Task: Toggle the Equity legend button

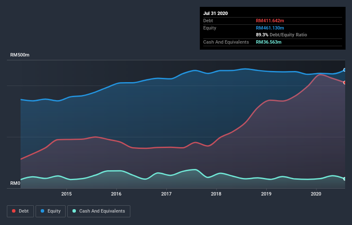Action: [x=51, y=211]
